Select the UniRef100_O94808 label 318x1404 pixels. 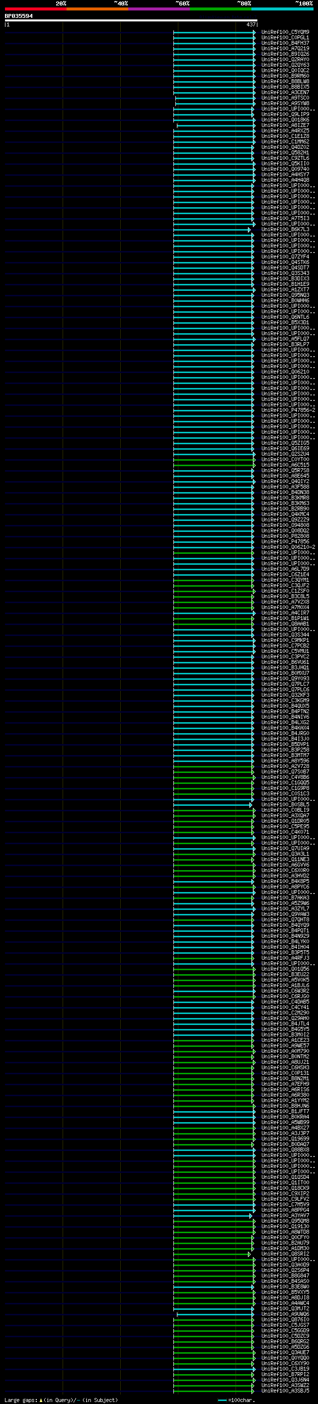(x=285, y=525)
